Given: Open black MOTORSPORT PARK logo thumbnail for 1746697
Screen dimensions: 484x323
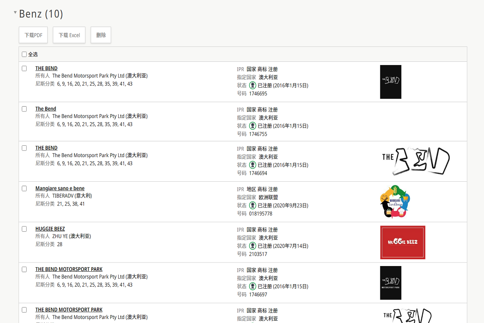Looking at the screenshot, I should (x=390, y=283).
